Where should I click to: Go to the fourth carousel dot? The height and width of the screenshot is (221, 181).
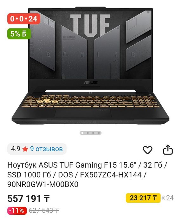99,133
